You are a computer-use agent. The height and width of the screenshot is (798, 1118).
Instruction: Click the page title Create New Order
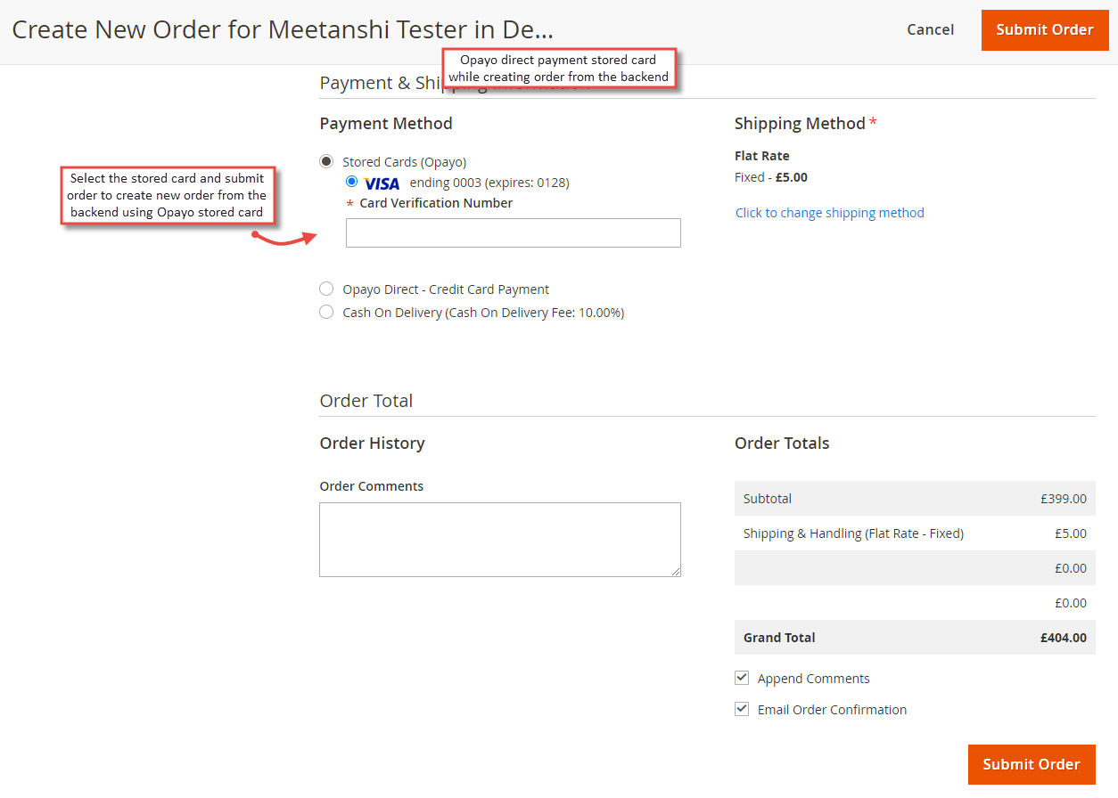click(x=283, y=29)
